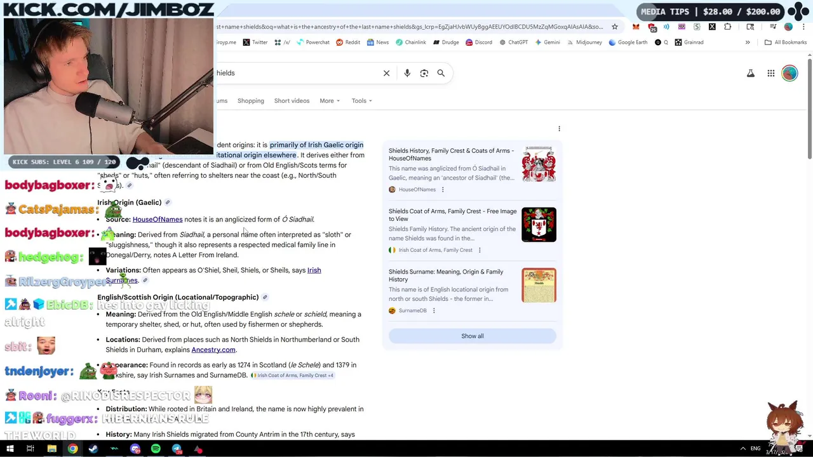
Task: Open the Ancestry.com link
Action: tap(213, 350)
